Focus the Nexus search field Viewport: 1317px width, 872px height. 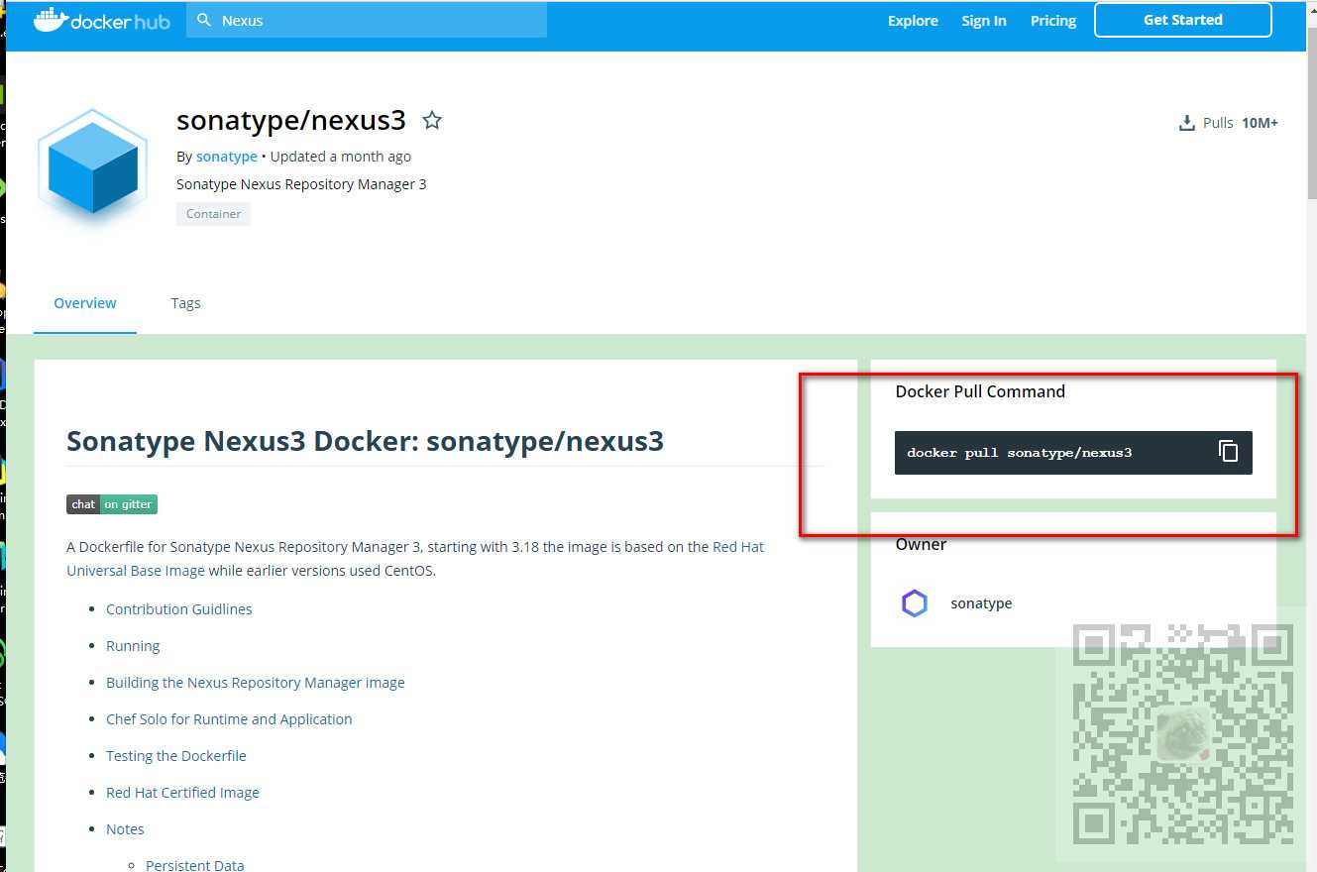pos(367,20)
